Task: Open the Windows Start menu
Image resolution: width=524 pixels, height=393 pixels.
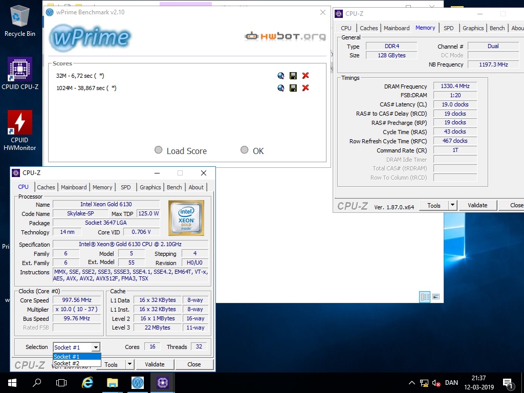Action: coord(12,383)
